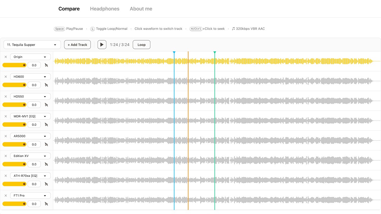381x214 pixels.
Task: Remove the HD550 track with its X icon
Action: [6, 97]
